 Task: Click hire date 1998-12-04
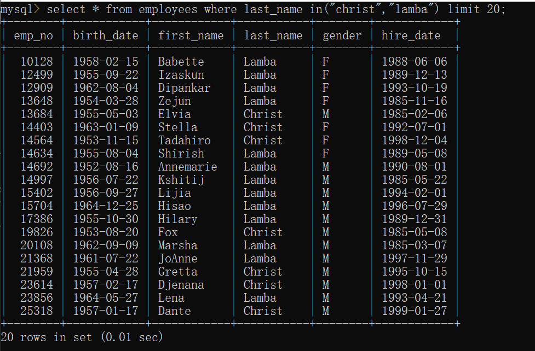414,141
